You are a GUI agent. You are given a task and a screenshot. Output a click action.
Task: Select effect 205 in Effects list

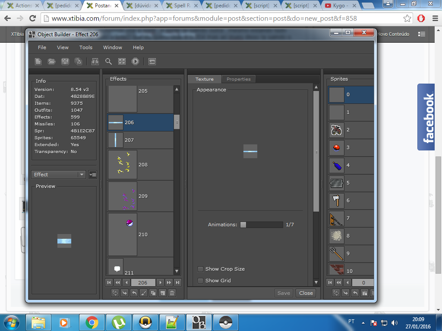coord(140,99)
